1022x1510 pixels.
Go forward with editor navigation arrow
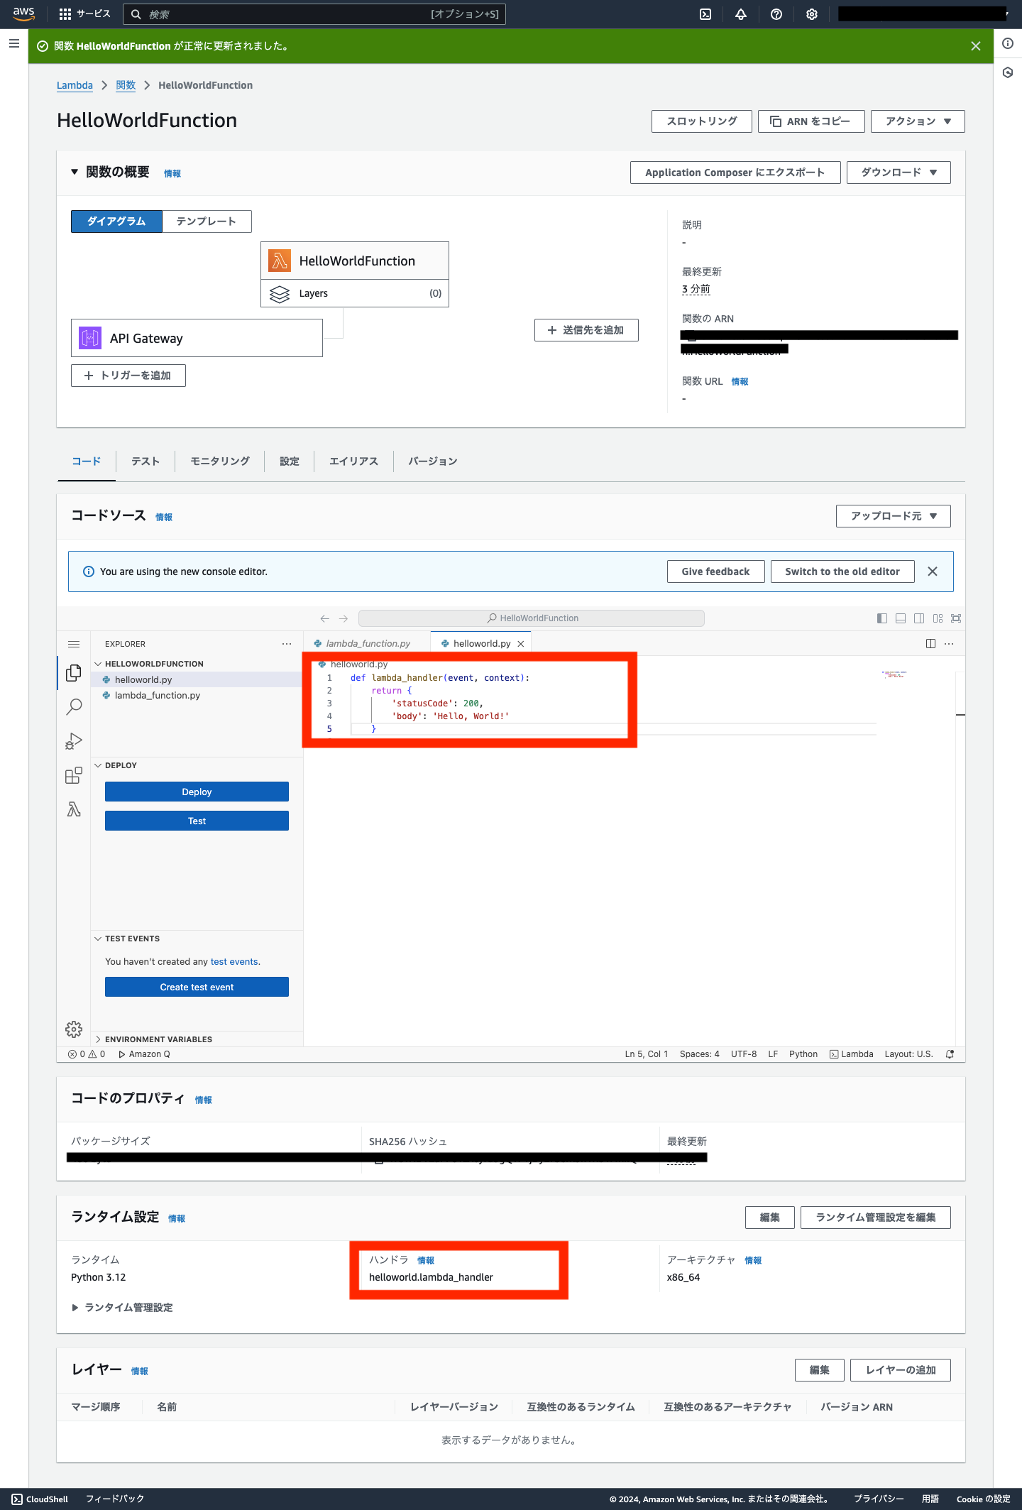344,618
